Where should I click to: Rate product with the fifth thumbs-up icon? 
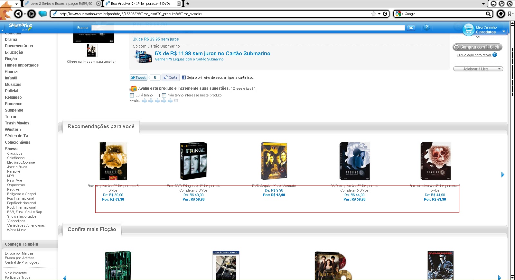click(x=170, y=101)
